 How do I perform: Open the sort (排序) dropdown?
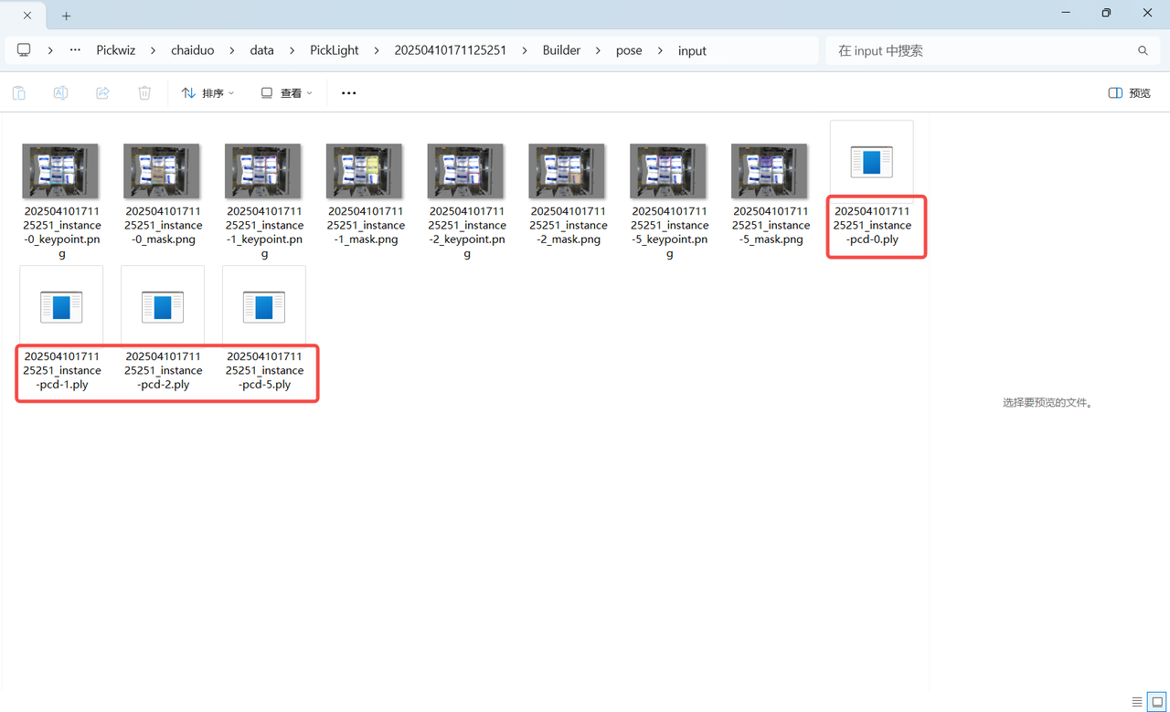pos(207,93)
